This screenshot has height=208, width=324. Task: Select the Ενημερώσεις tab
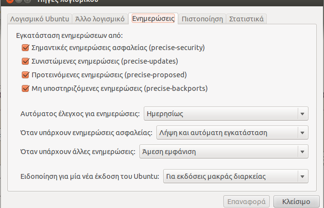153,19
